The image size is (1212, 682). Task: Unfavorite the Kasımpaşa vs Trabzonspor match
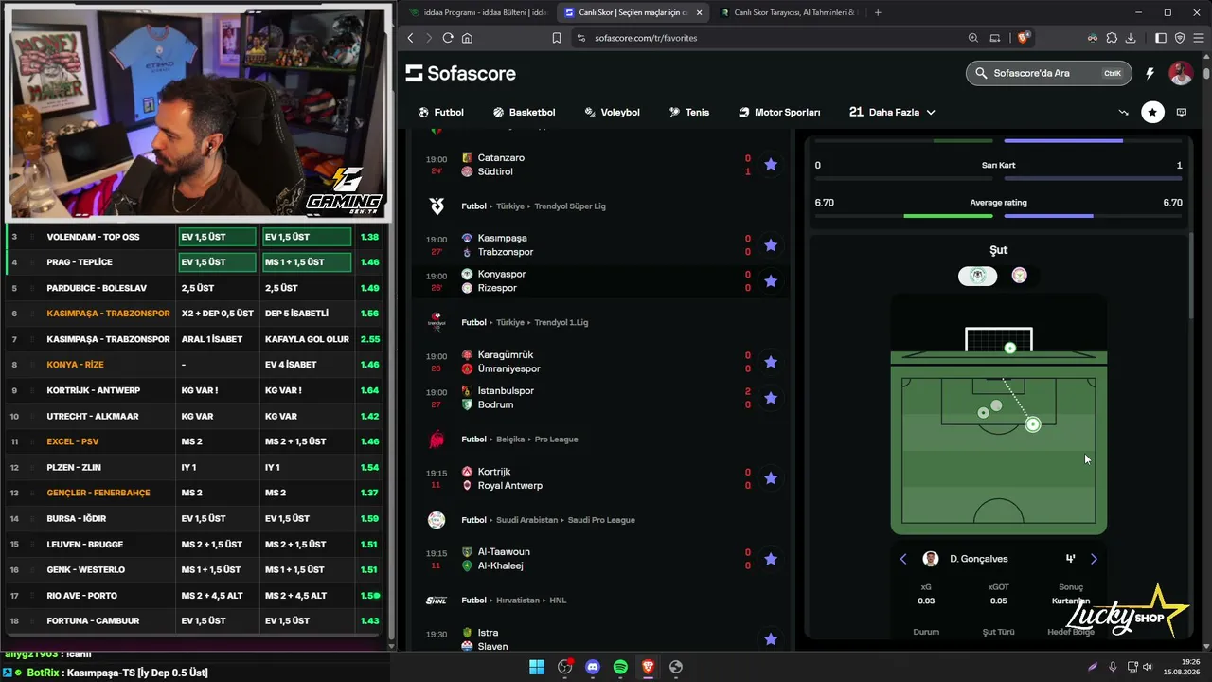[771, 245]
